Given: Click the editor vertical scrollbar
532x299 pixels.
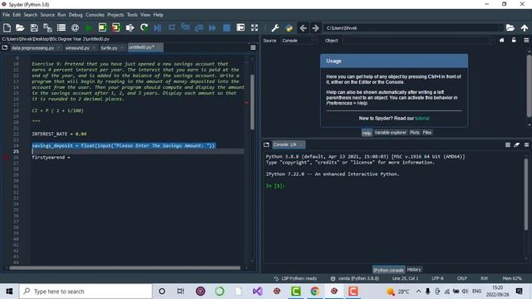Looking at the screenshot, I should click(x=252, y=102).
